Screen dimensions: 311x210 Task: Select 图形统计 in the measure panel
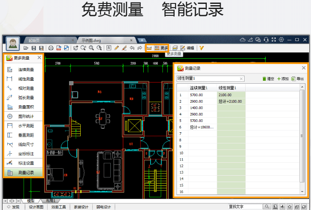coord(24,116)
